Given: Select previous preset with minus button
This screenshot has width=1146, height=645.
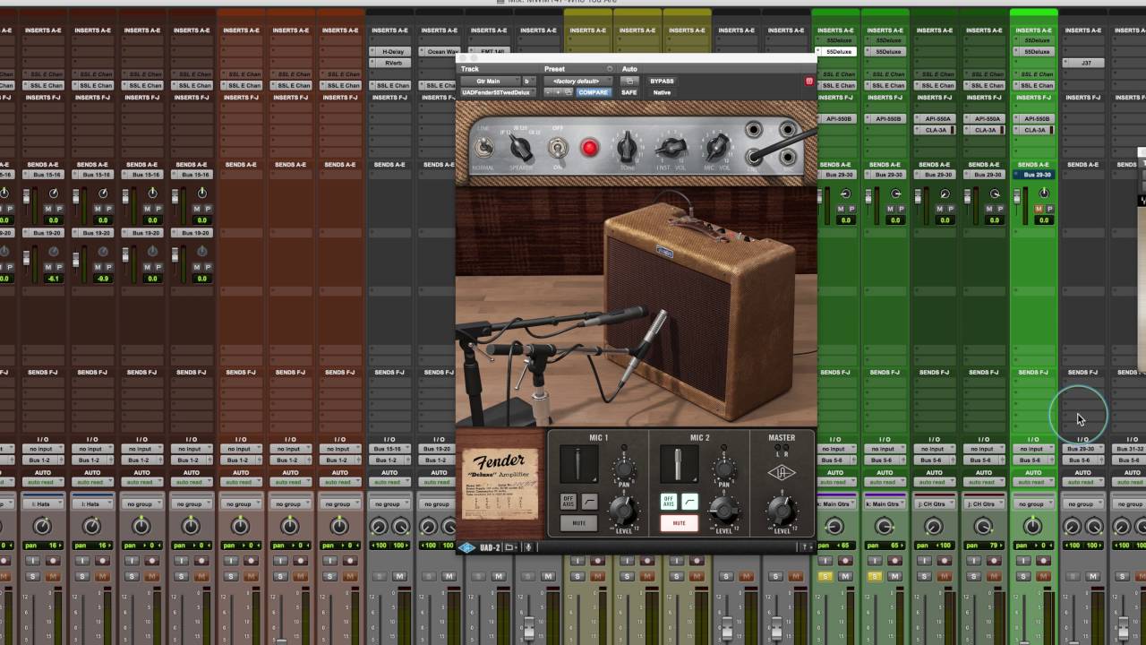Looking at the screenshot, I should [548, 92].
